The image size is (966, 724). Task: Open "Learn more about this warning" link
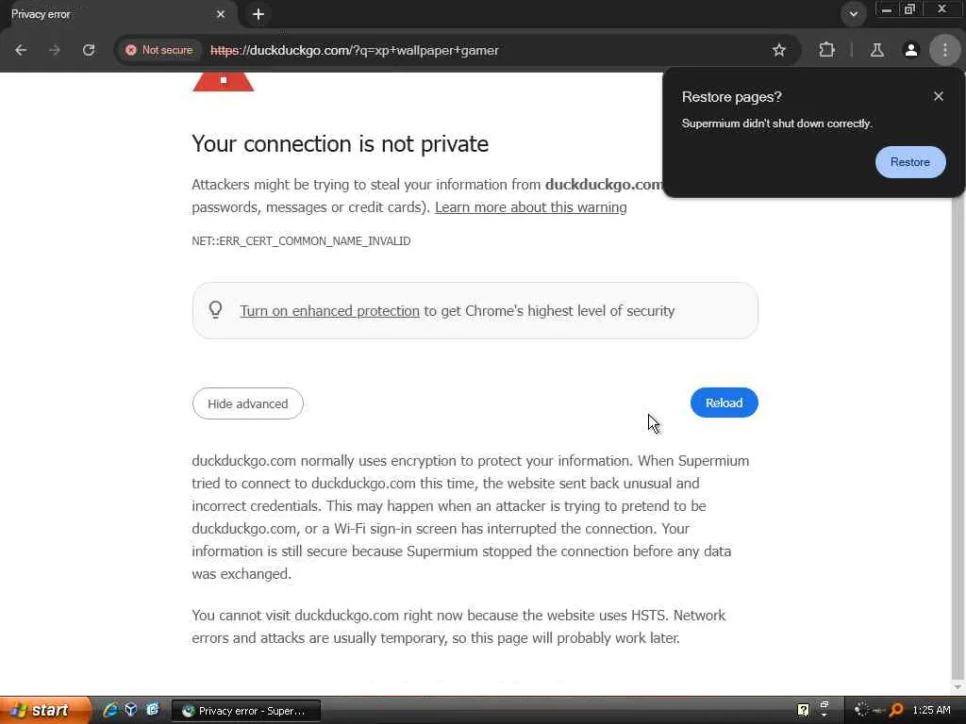coord(530,207)
